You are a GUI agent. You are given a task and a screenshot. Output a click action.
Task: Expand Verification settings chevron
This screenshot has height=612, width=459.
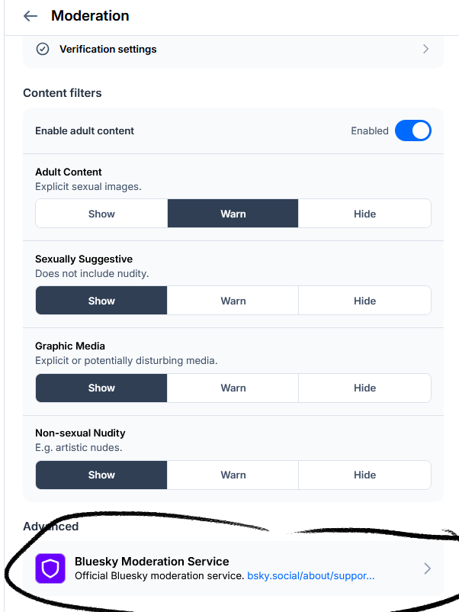click(x=425, y=49)
